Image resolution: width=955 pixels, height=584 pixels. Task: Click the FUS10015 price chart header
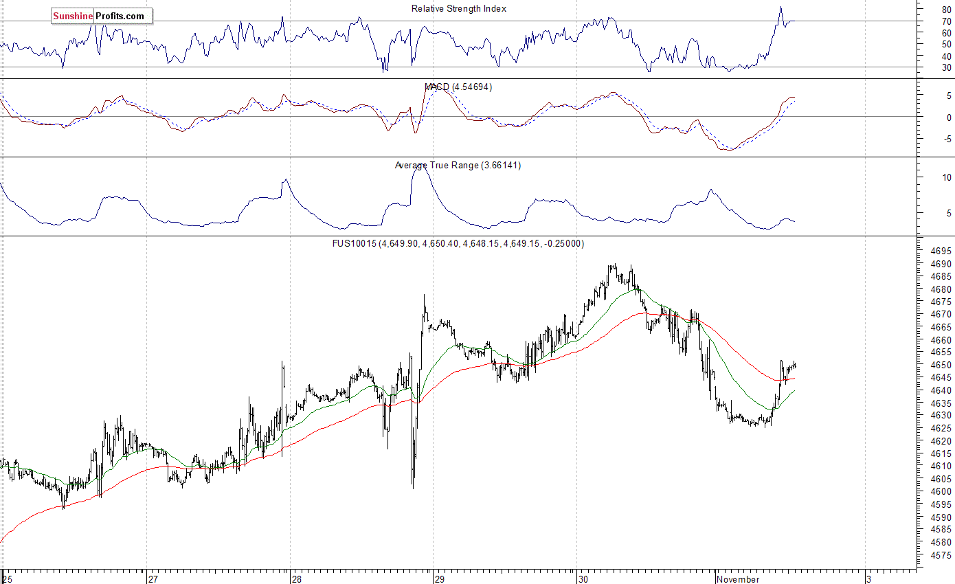pyautogui.click(x=459, y=244)
